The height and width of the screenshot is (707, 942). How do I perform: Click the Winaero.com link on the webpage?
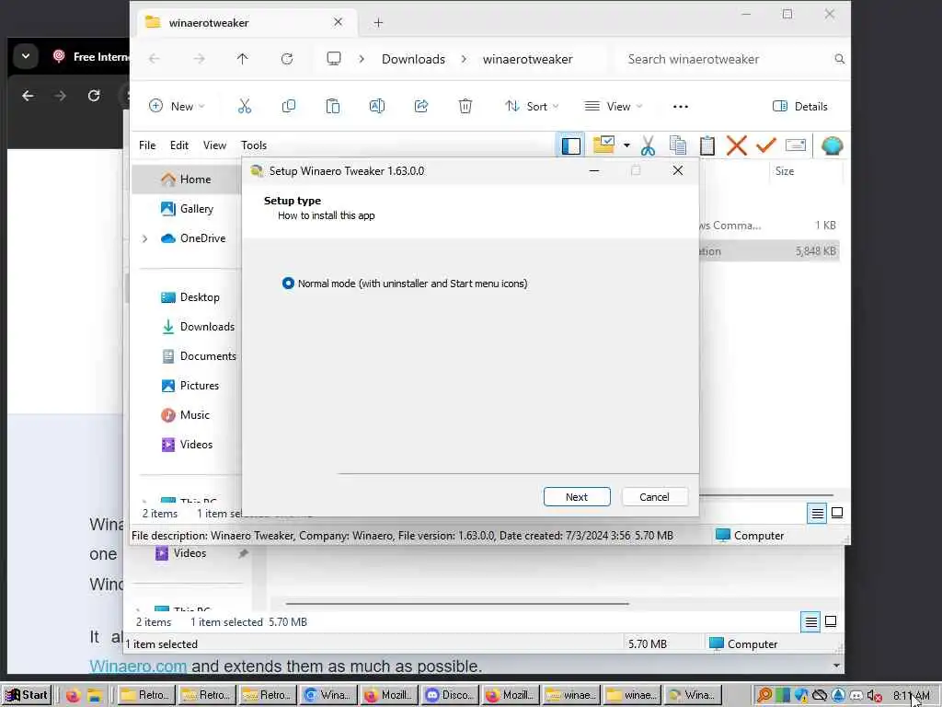click(x=138, y=666)
